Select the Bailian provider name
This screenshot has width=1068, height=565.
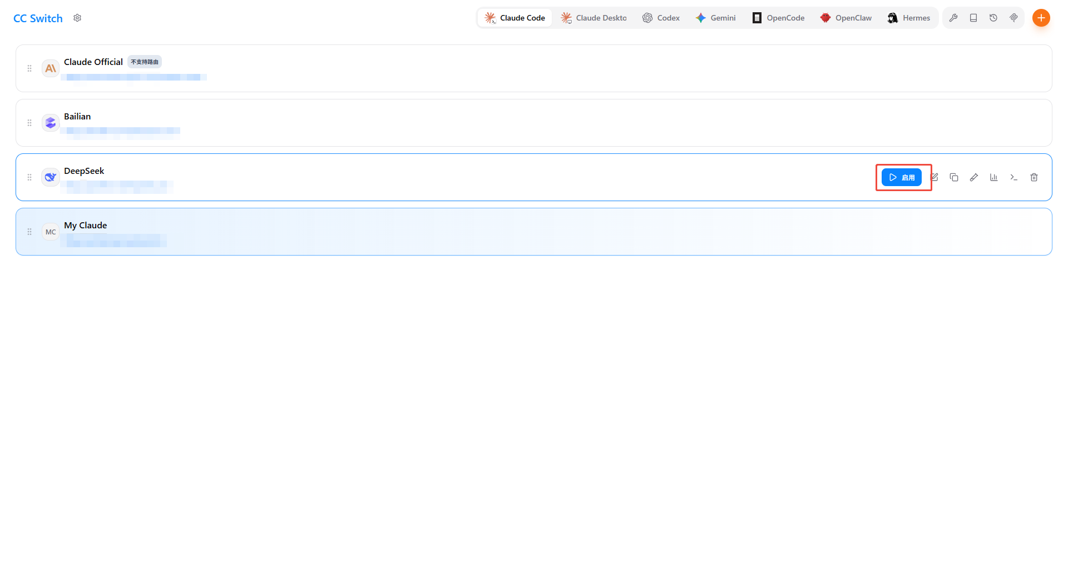[77, 116]
